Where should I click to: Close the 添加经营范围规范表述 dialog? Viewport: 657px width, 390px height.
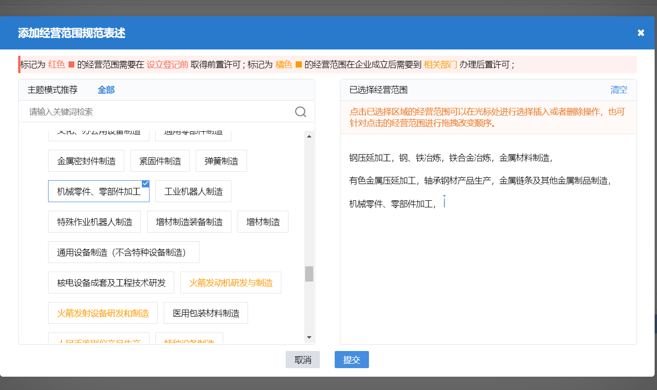[640, 32]
